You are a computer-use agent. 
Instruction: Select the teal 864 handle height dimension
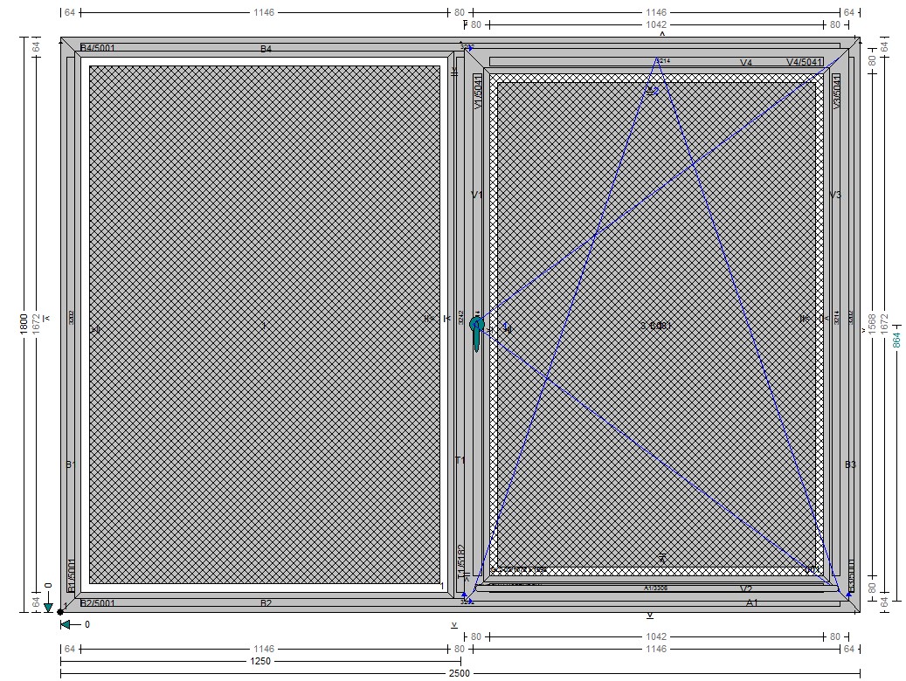[x=896, y=340]
